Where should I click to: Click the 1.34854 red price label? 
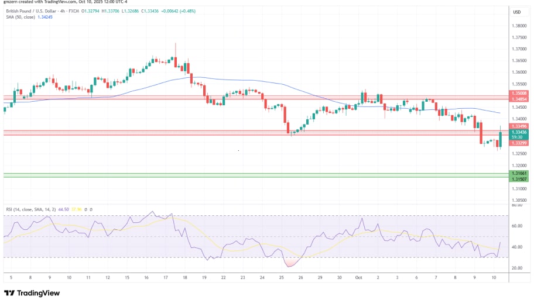[x=519, y=99]
